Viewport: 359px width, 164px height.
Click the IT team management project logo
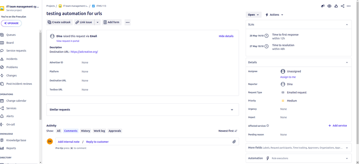coord(2,8)
